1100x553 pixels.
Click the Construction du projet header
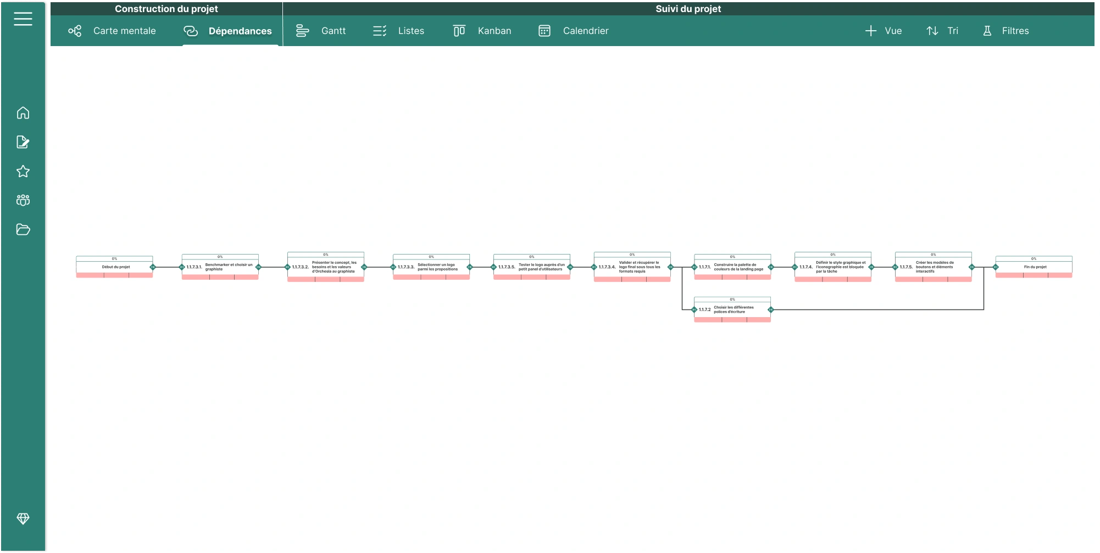(166, 9)
